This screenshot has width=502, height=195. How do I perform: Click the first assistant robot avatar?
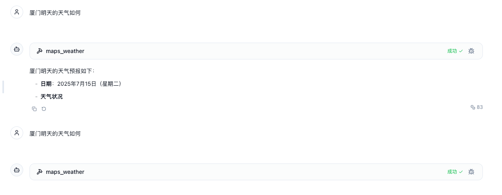point(17,49)
